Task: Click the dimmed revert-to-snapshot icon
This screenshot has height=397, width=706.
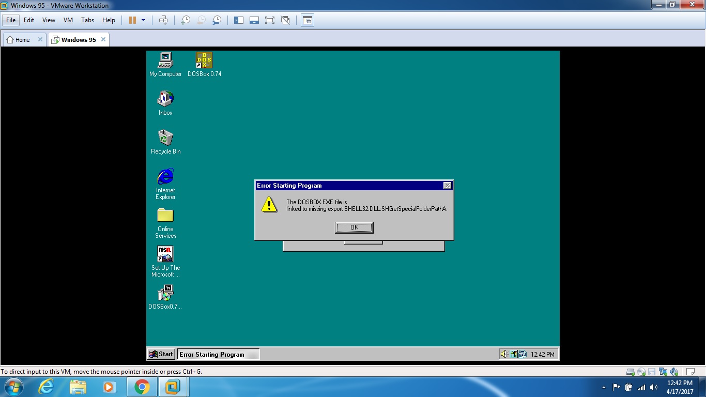Action: pos(201,20)
